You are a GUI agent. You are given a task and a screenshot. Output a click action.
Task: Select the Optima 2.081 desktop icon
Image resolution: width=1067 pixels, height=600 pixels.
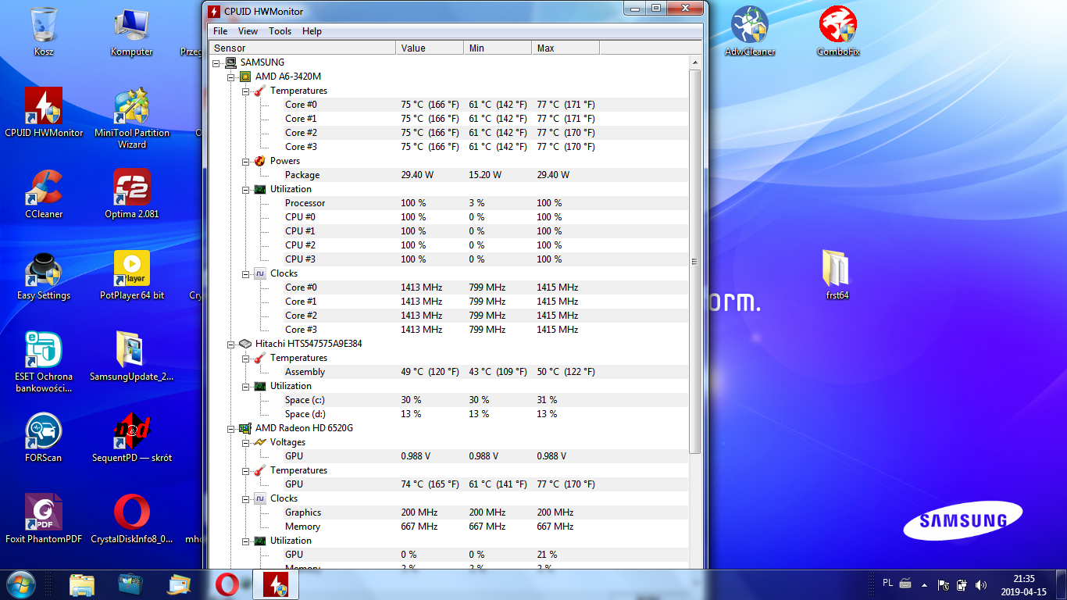132,194
